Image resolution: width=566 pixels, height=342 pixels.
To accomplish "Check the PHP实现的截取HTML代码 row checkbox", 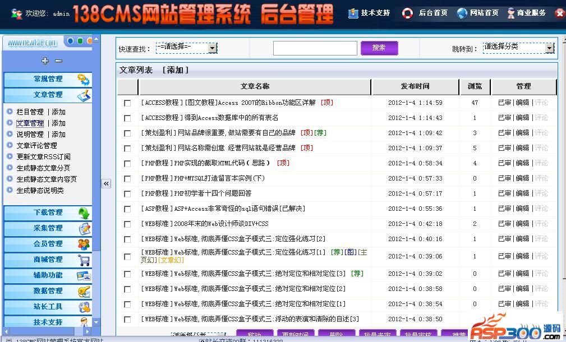I will 127,164.
